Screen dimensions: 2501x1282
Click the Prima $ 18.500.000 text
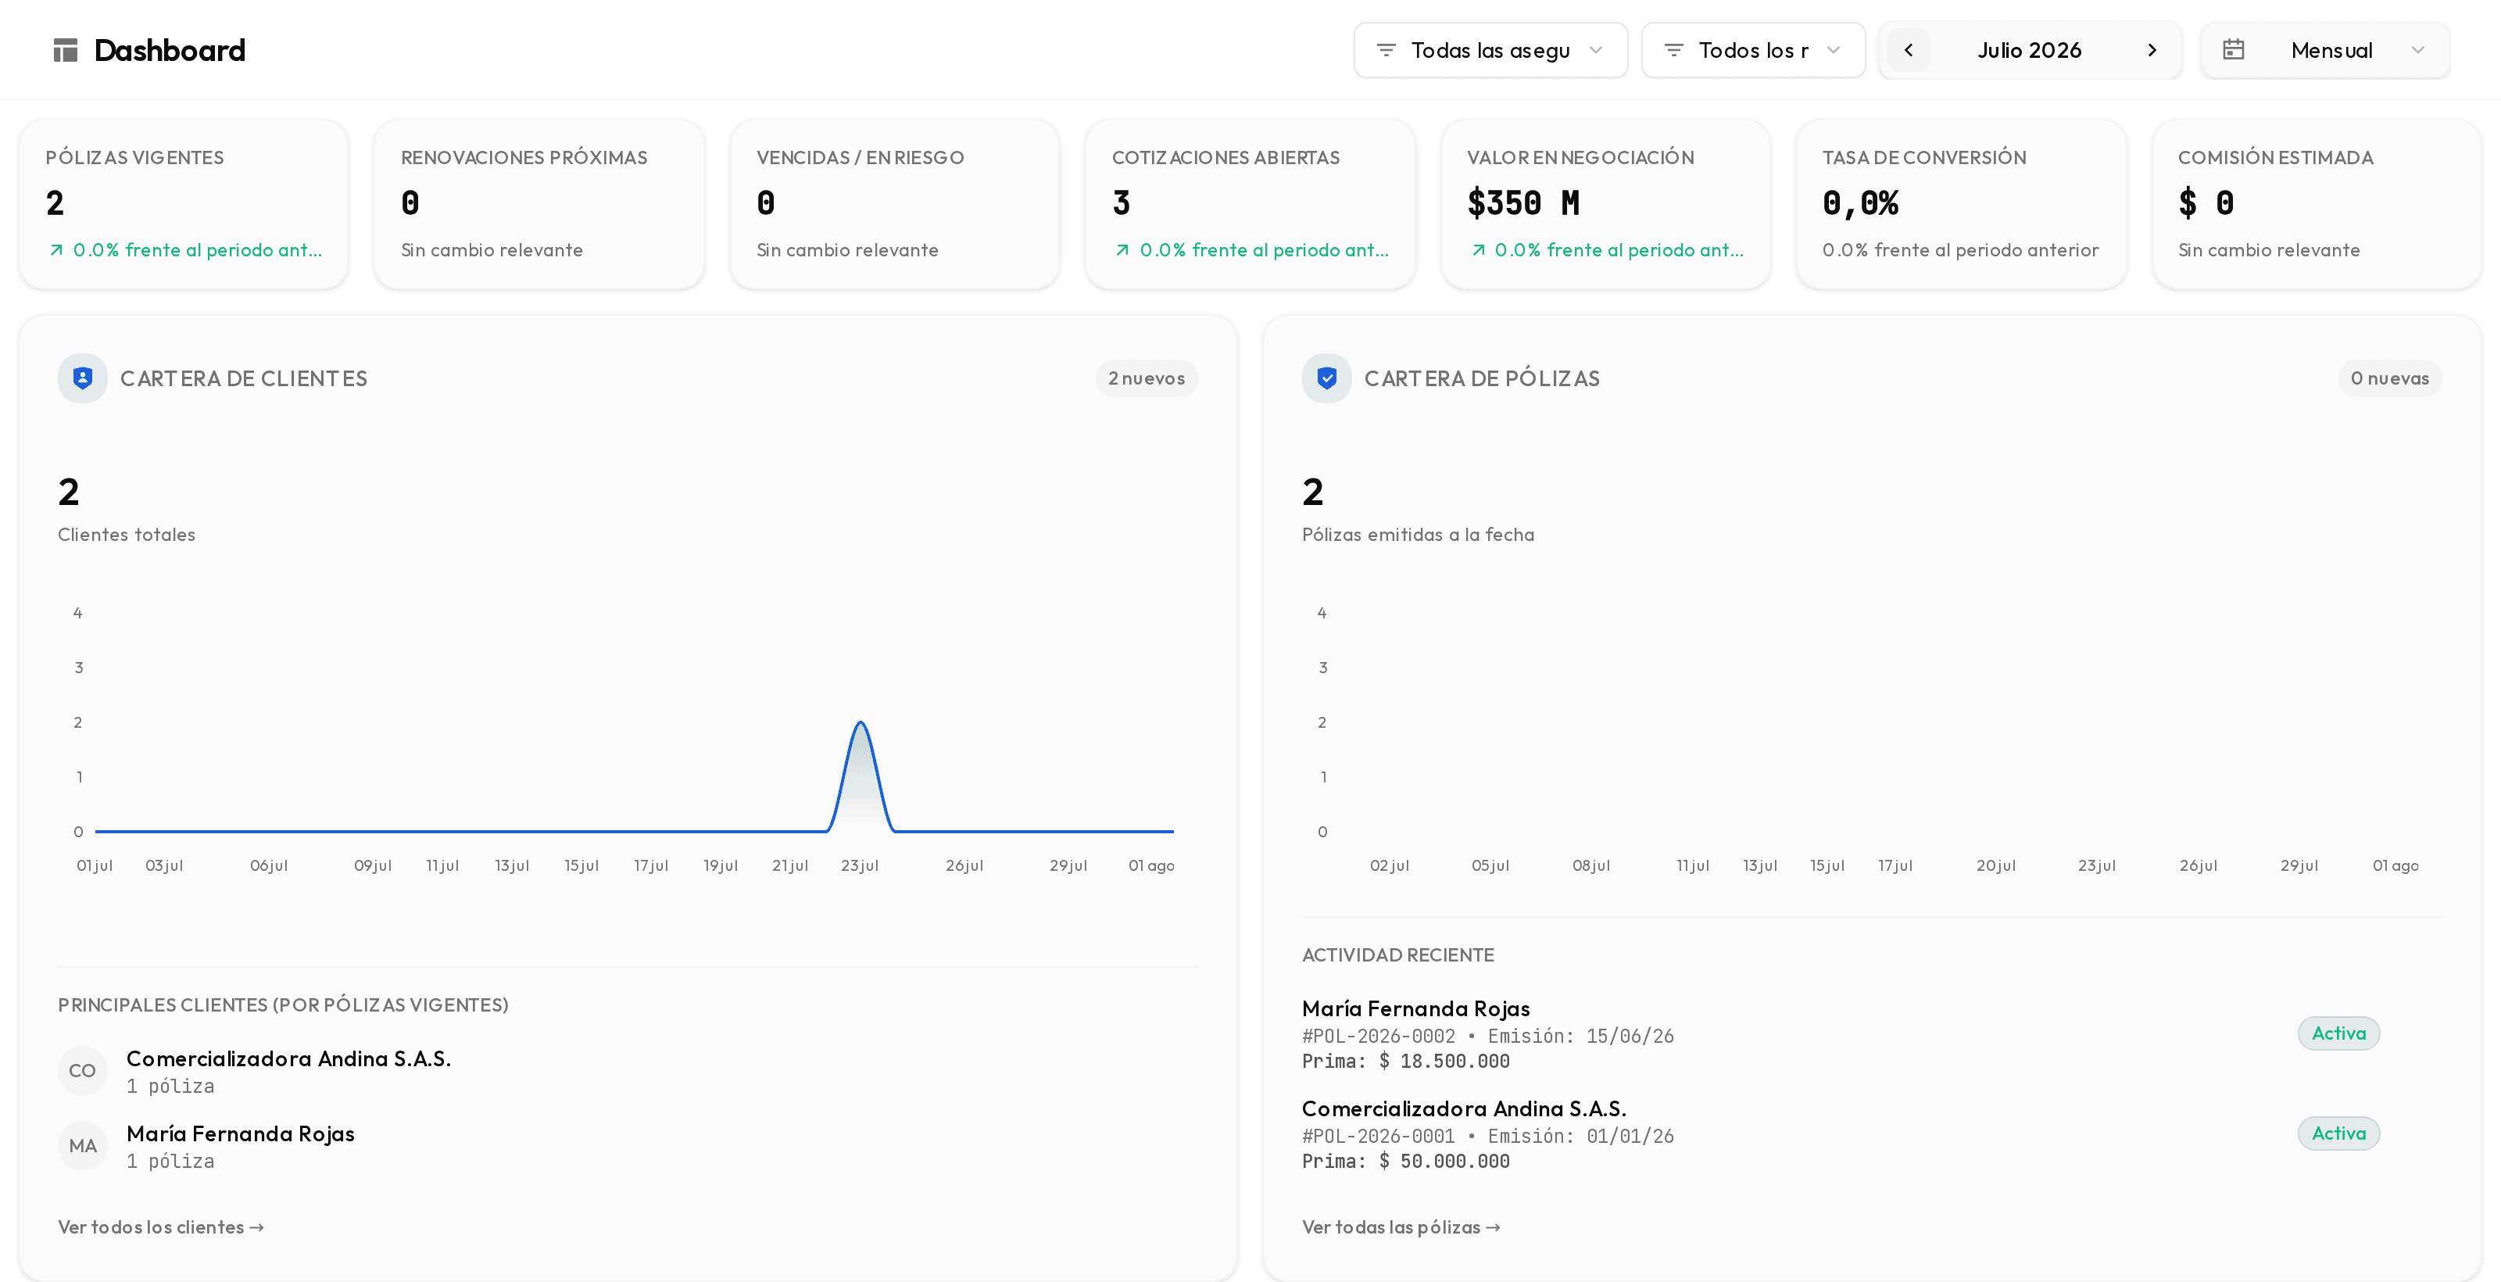1406,1061
